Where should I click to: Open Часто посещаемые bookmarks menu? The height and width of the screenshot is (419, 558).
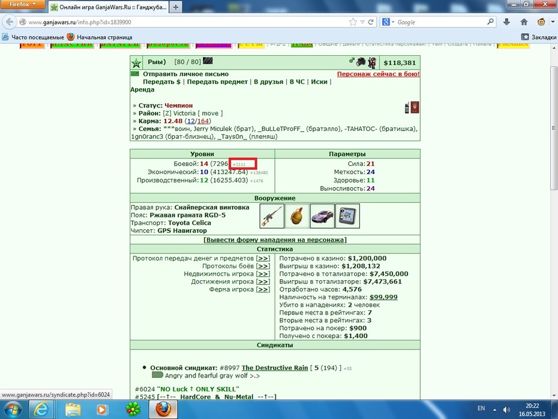33,37
